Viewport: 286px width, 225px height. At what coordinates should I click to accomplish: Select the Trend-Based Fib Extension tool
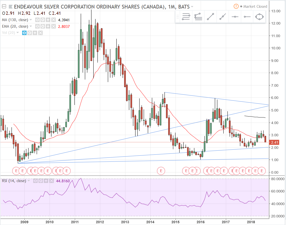(198, 17)
